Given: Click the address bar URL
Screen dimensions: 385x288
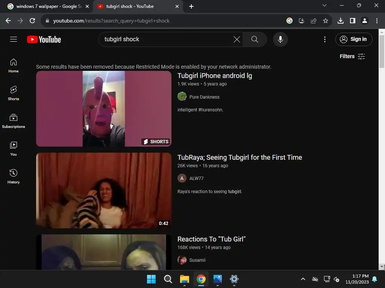Looking at the screenshot, I should click(x=111, y=21).
